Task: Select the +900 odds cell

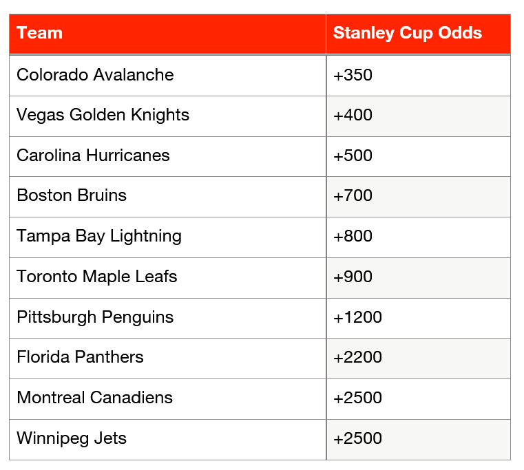Action: (x=353, y=277)
